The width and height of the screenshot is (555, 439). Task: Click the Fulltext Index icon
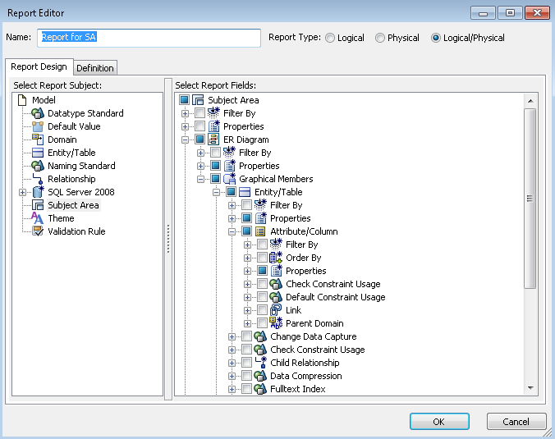point(260,389)
